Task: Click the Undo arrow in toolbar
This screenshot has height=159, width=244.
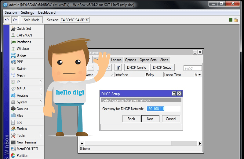Action: [7, 20]
